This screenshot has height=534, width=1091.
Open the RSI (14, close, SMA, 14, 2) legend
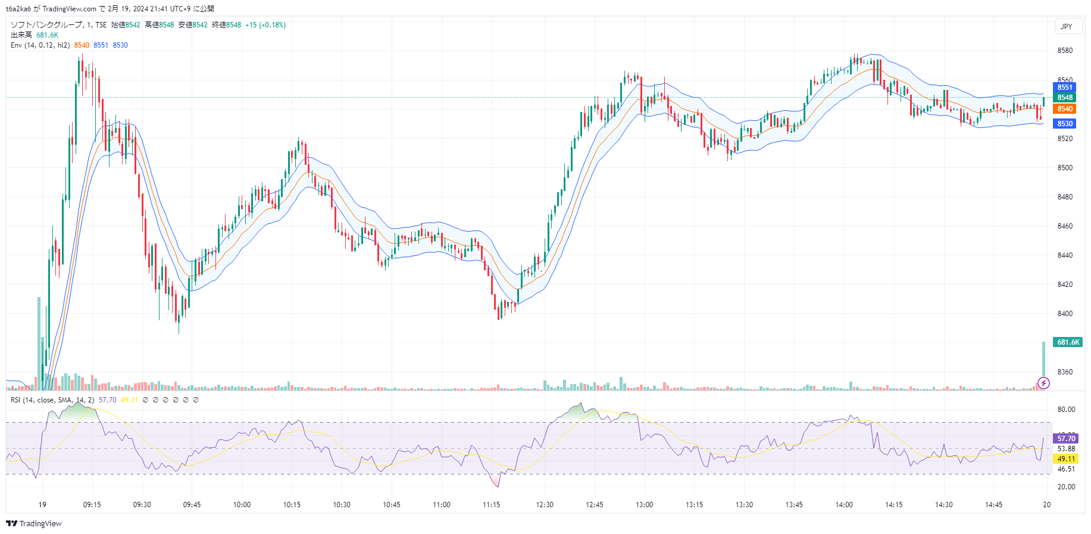click(52, 400)
